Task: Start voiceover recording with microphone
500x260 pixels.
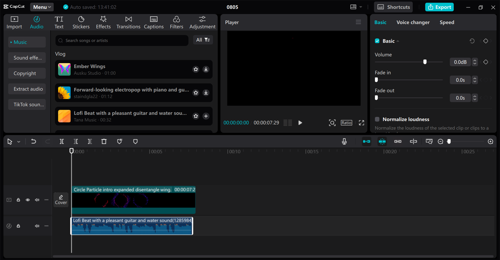Action: coord(344,141)
